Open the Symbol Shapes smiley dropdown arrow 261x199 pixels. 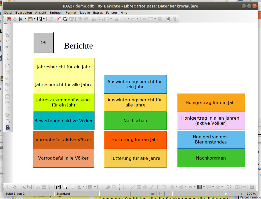(x=186, y=187)
